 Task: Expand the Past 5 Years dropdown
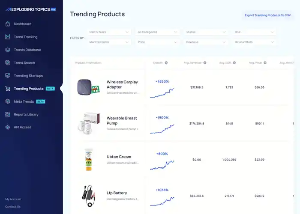click(109, 32)
